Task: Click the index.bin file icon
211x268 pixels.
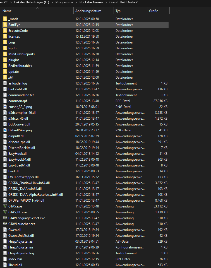Action: (x=5, y=259)
